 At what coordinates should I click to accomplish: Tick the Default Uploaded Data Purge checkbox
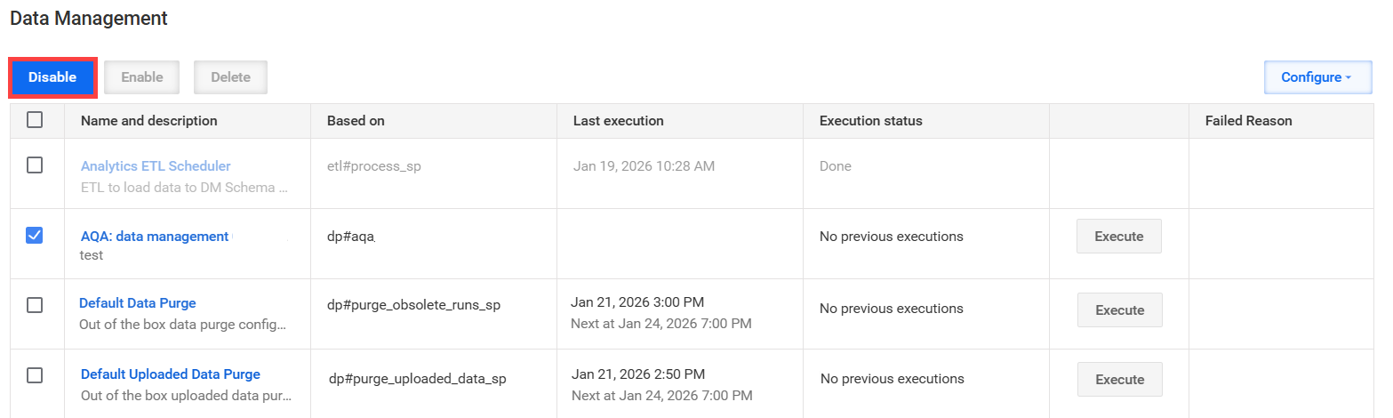[35, 375]
